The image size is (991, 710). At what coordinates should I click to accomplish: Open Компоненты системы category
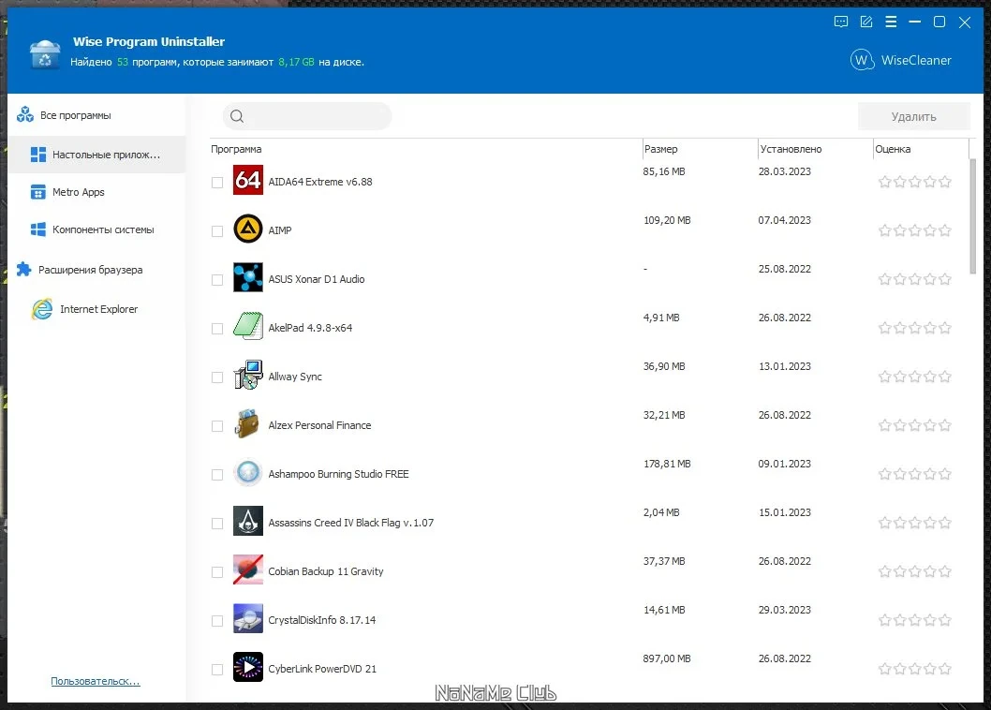click(96, 229)
